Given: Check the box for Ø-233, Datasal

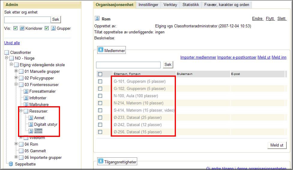Looking at the screenshot, I should 100,117.
